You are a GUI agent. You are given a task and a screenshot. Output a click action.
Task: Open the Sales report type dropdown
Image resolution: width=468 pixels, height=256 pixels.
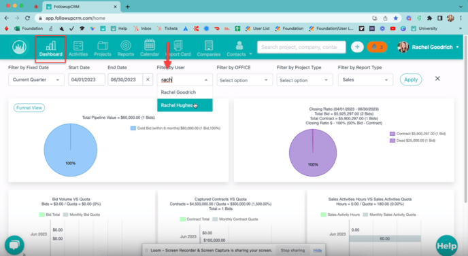pos(365,80)
